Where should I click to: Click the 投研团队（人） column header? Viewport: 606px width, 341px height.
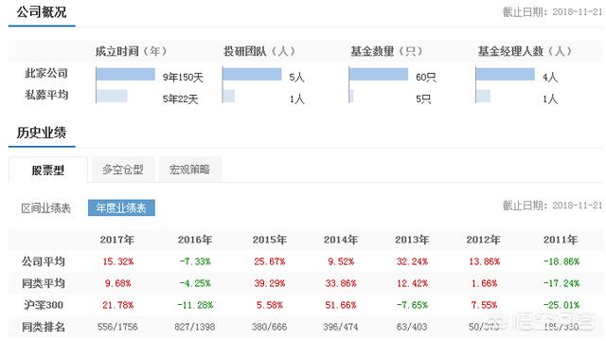pos(258,51)
